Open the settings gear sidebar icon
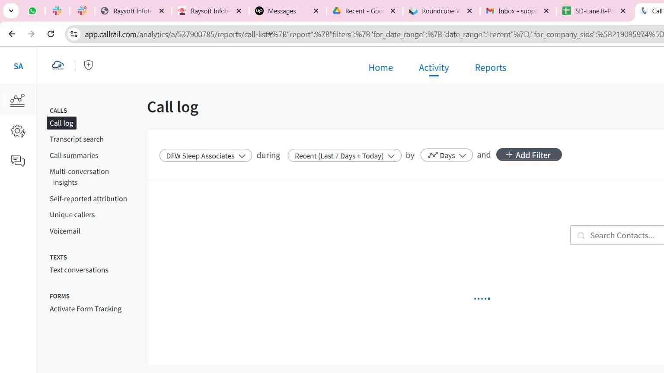The height and width of the screenshot is (373, 664). point(18,131)
